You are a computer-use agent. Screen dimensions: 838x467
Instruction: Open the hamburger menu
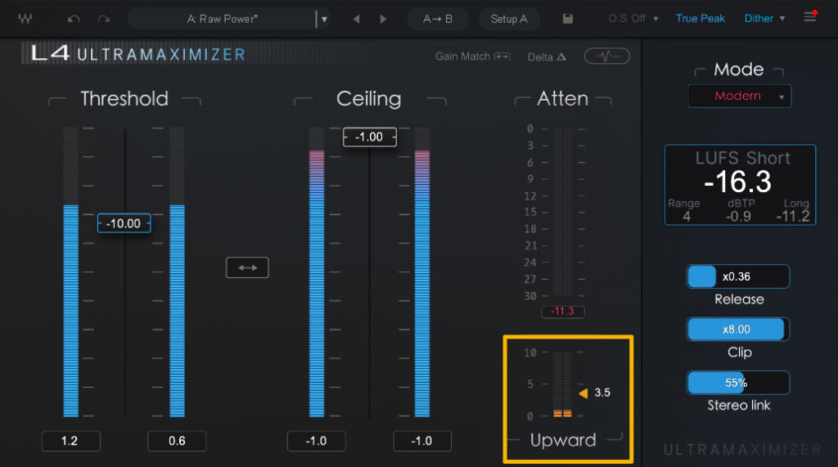pyautogui.click(x=810, y=17)
